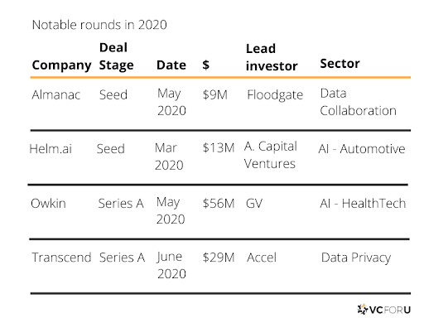Select the Deal Stage column header
Screen dimensions: 424x318
[x=117, y=56]
